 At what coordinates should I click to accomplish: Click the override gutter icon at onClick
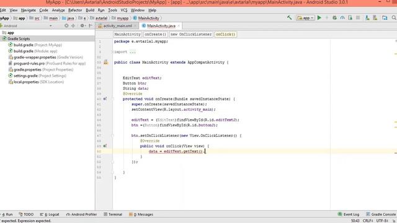pos(105,146)
